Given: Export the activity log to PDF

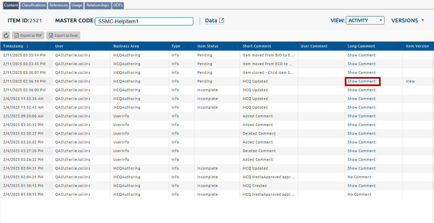Looking at the screenshot, I should [28, 35].
